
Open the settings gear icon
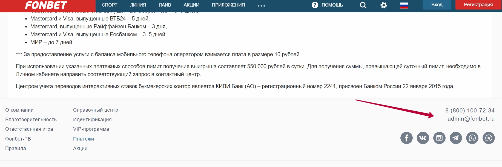(384, 5)
